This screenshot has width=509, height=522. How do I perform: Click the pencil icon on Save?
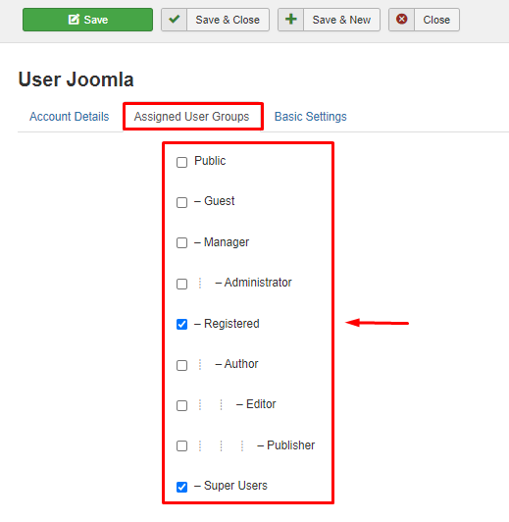[x=74, y=20]
